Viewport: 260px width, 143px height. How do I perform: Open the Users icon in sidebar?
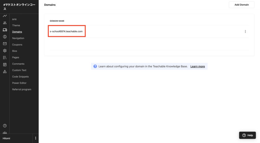(5, 23)
